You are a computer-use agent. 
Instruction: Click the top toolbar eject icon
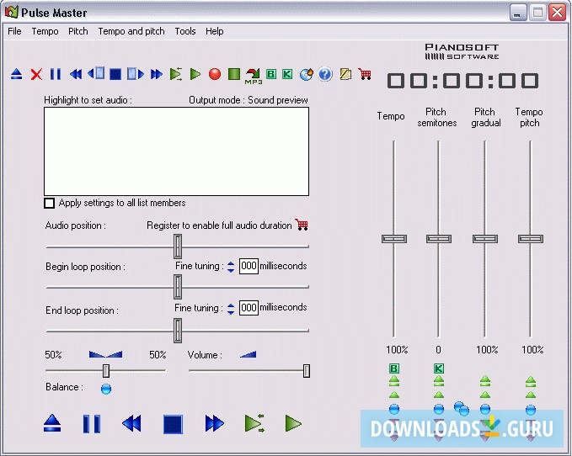16,74
